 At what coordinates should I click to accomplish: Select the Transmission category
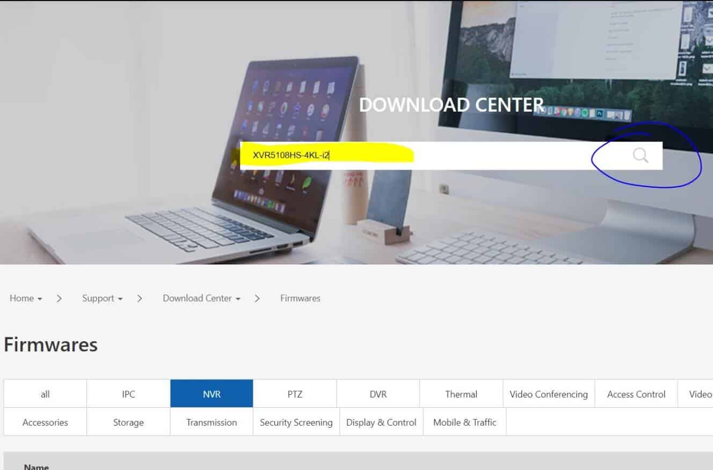point(212,422)
